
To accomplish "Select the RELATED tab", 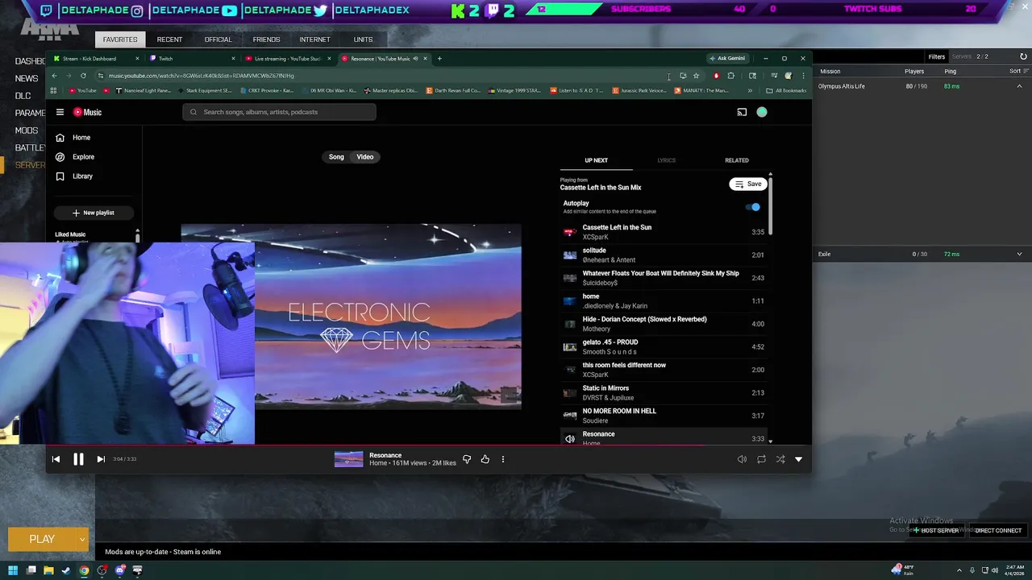I will 736,160.
